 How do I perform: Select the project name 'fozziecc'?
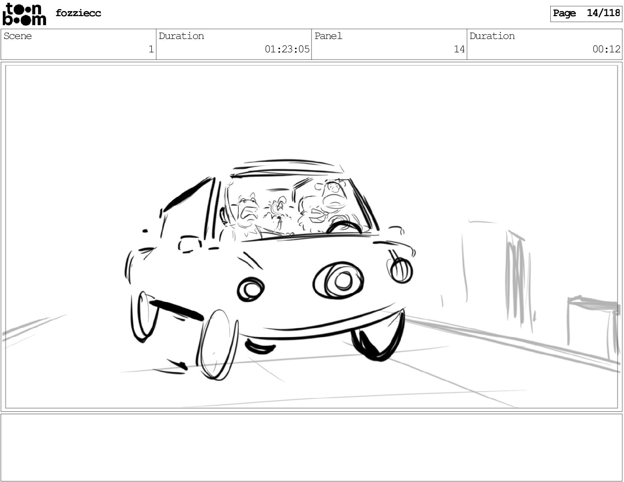pyautogui.click(x=78, y=13)
